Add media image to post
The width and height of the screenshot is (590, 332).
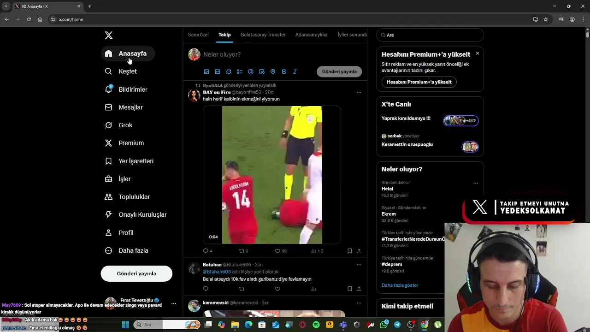point(206,71)
